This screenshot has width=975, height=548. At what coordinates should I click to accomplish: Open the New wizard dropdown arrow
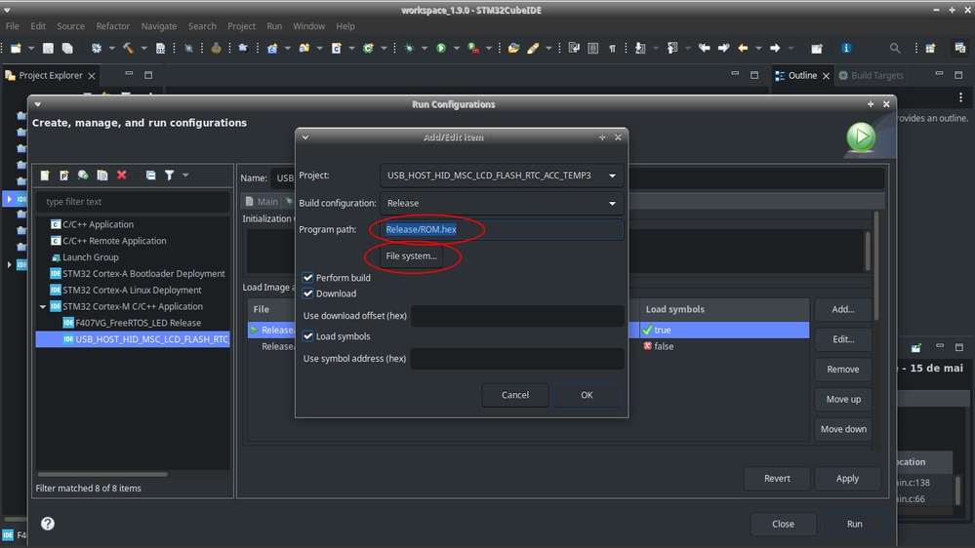31,48
